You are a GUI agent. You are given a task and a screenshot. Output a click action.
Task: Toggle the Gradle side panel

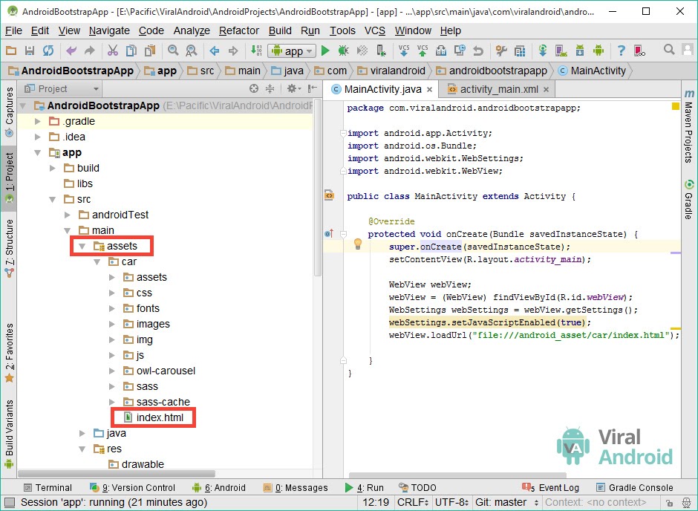688,199
